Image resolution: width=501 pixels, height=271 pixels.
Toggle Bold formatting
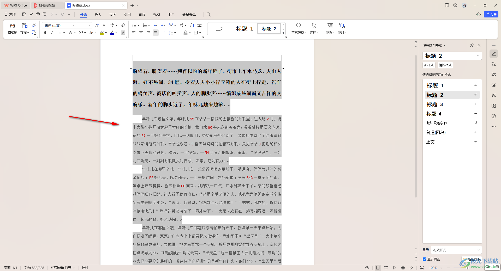click(45, 33)
